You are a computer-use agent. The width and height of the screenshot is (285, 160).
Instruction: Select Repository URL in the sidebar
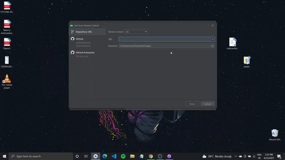click(87, 32)
